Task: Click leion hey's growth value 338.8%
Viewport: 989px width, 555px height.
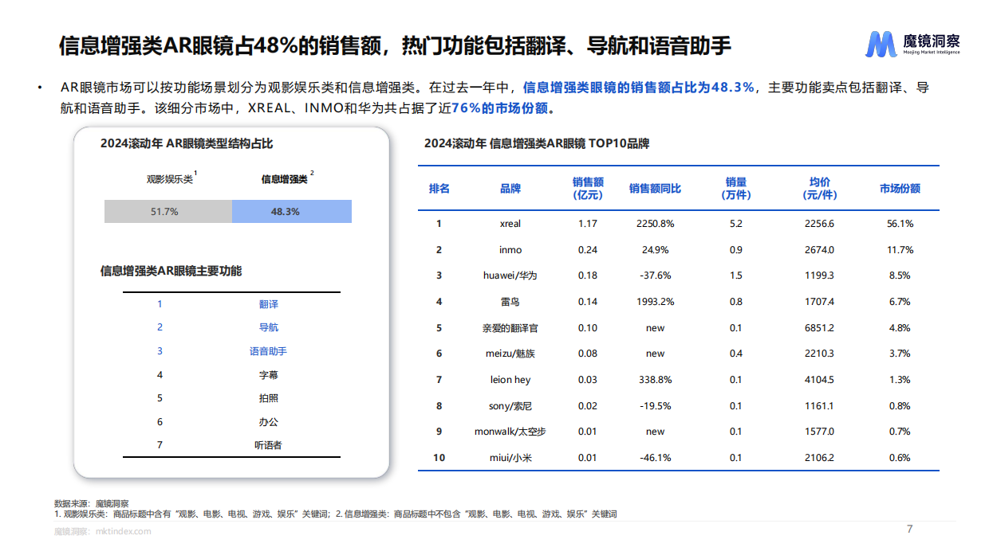Action: click(x=655, y=380)
